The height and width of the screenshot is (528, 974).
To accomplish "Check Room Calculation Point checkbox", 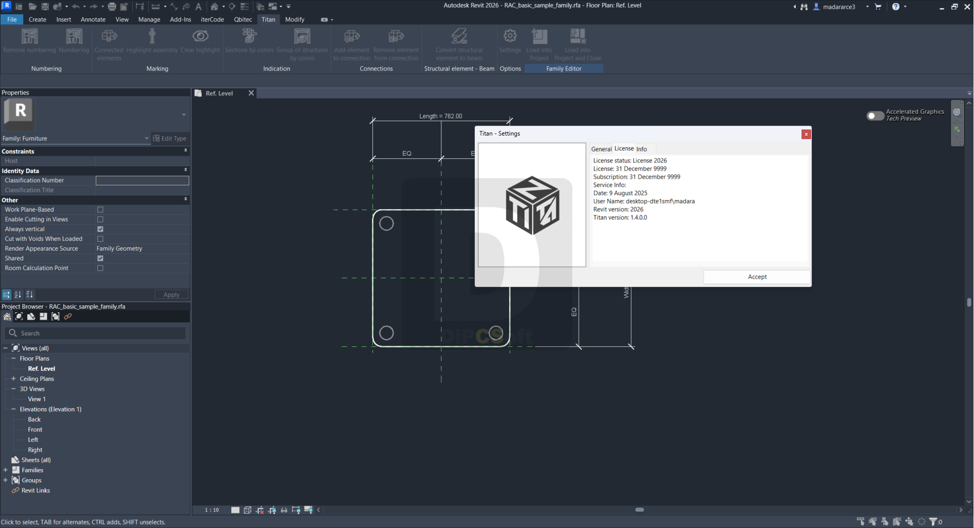I will (x=100, y=268).
